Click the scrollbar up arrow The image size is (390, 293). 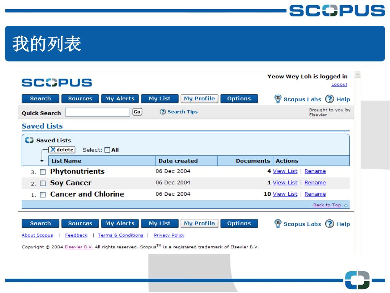pos(357,74)
